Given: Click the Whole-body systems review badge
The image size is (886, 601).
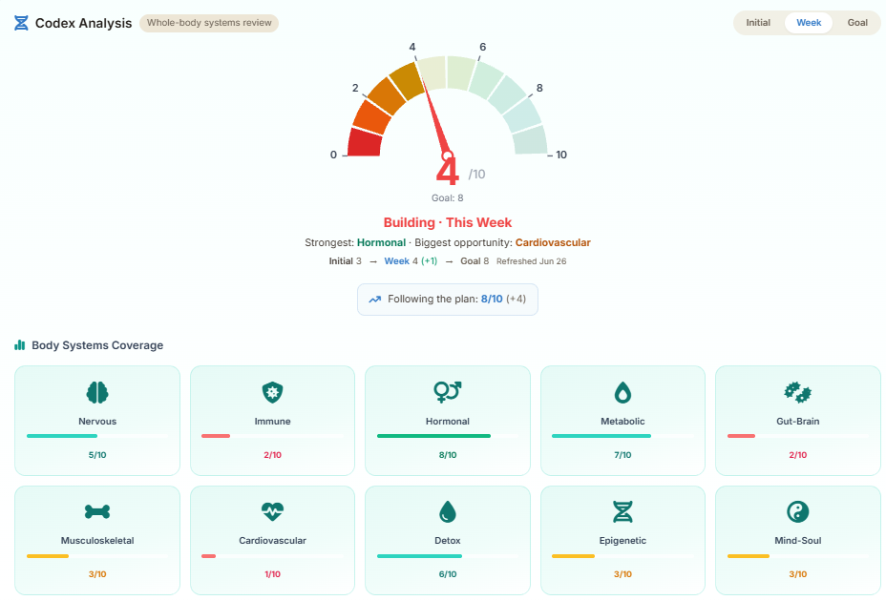Looking at the screenshot, I should click(x=209, y=23).
